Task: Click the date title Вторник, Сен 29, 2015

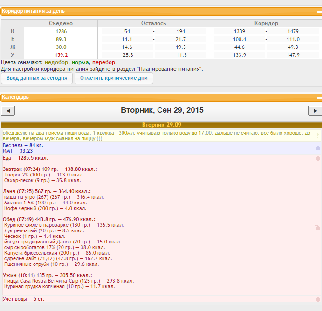Action: click(x=162, y=111)
